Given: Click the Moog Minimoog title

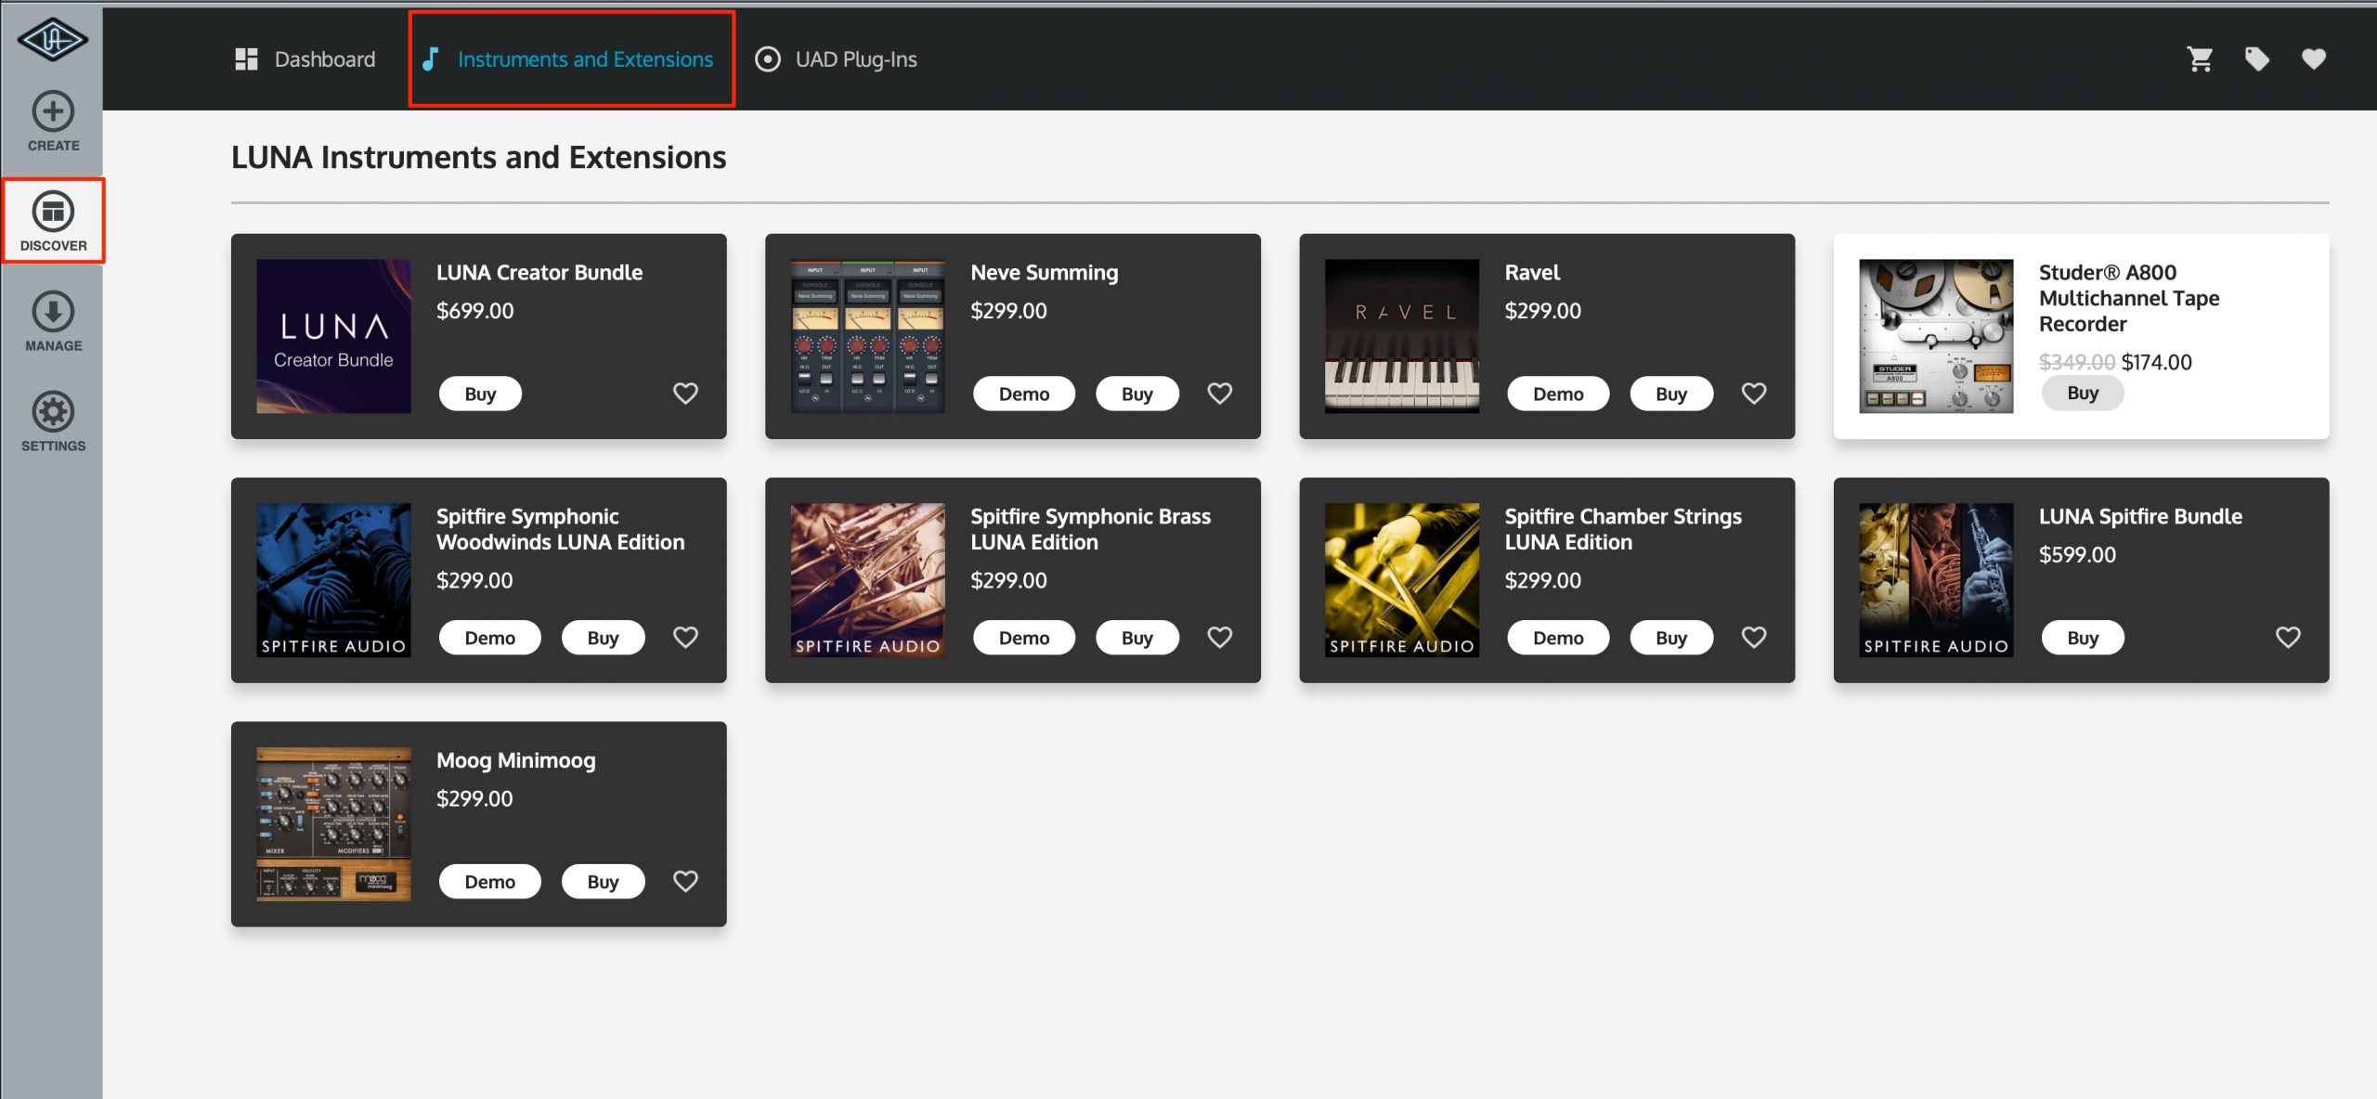Looking at the screenshot, I should pyautogui.click(x=515, y=761).
